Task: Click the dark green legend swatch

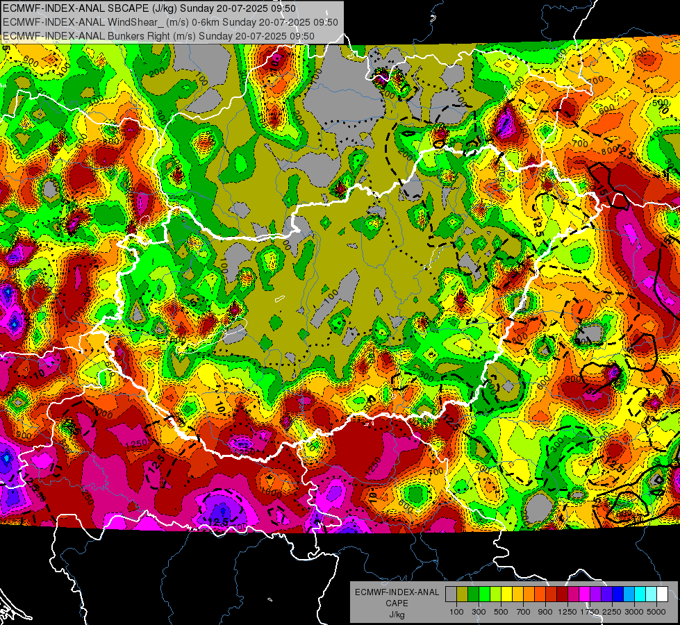Action: (x=473, y=594)
